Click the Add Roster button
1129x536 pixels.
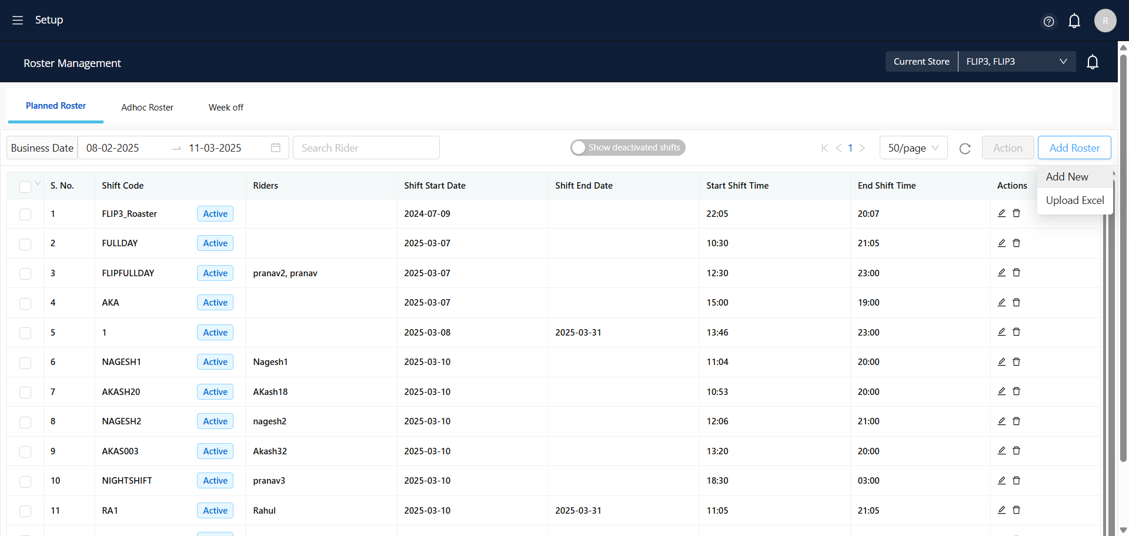point(1074,148)
